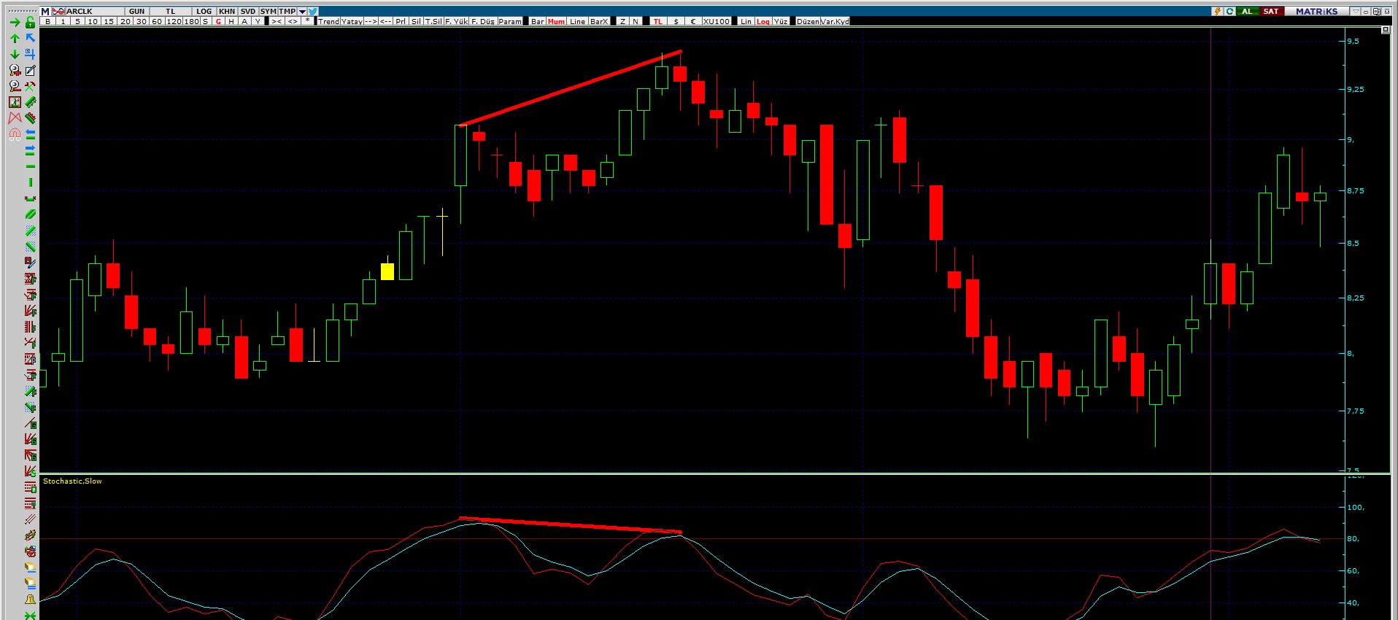1398x620 pixels.
Task: Click the Yatay horizontal line button
Action: (352, 21)
